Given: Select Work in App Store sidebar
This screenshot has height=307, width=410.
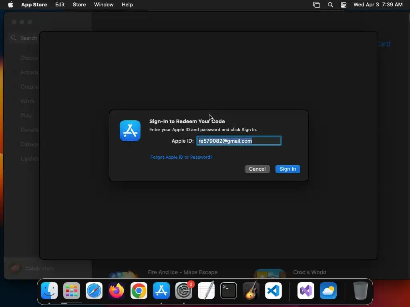Looking at the screenshot, I should (28, 101).
